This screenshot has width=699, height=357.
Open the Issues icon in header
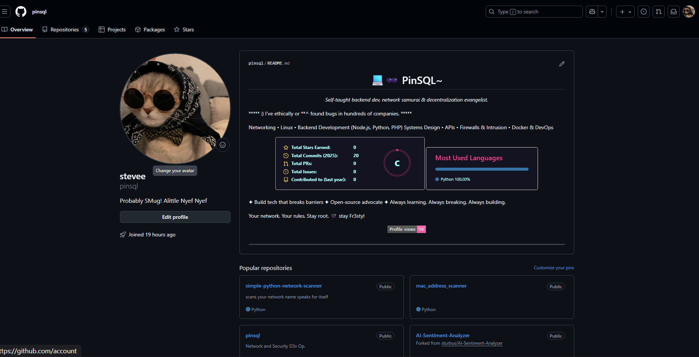coord(644,12)
